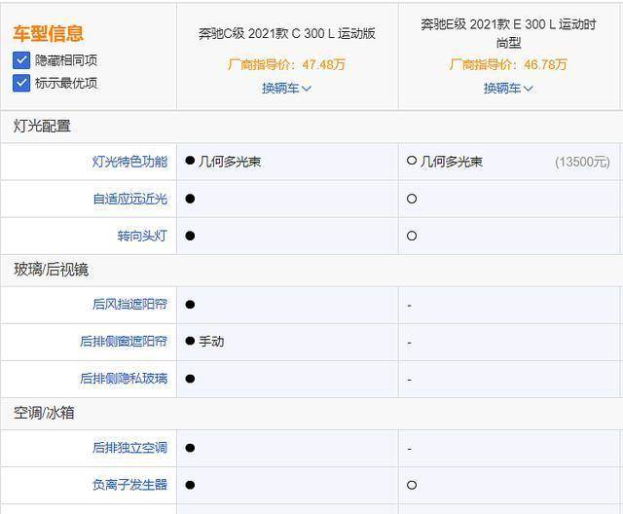The image size is (623, 514).
Task: Click the dash in 后排独立空调 E级 cell
Action: point(409,449)
